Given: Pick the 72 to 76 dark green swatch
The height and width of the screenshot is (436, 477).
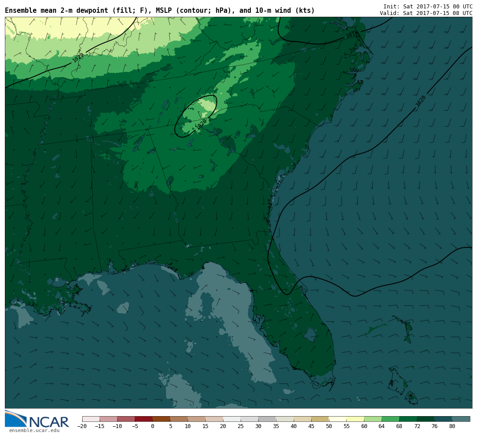Looking at the screenshot, I should (426, 419).
